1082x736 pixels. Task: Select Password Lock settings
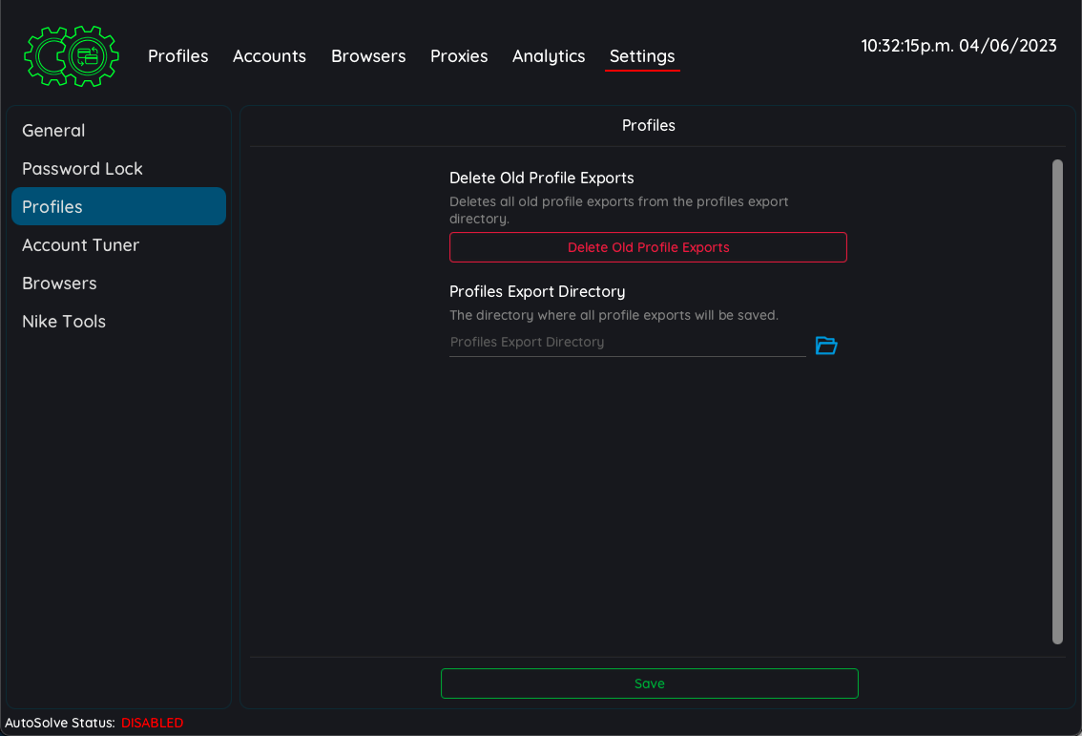82,168
